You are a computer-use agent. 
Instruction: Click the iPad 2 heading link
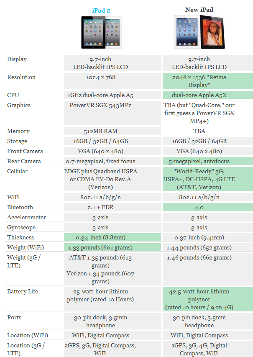[101, 10]
